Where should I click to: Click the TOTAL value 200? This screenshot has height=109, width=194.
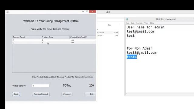click(x=92, y=85)
